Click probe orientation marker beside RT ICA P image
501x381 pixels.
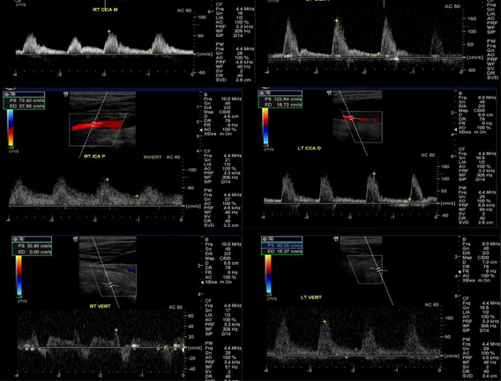click(x=66, y=94)
